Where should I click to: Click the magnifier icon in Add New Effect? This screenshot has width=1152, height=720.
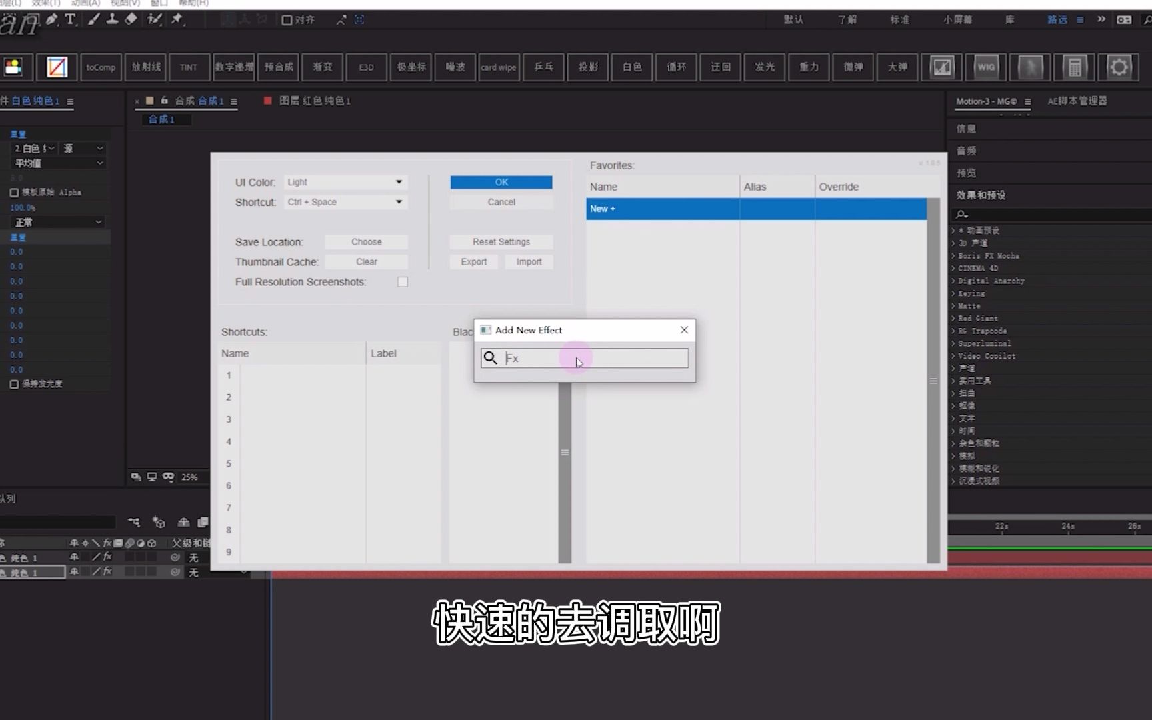(x=491, y=358)
